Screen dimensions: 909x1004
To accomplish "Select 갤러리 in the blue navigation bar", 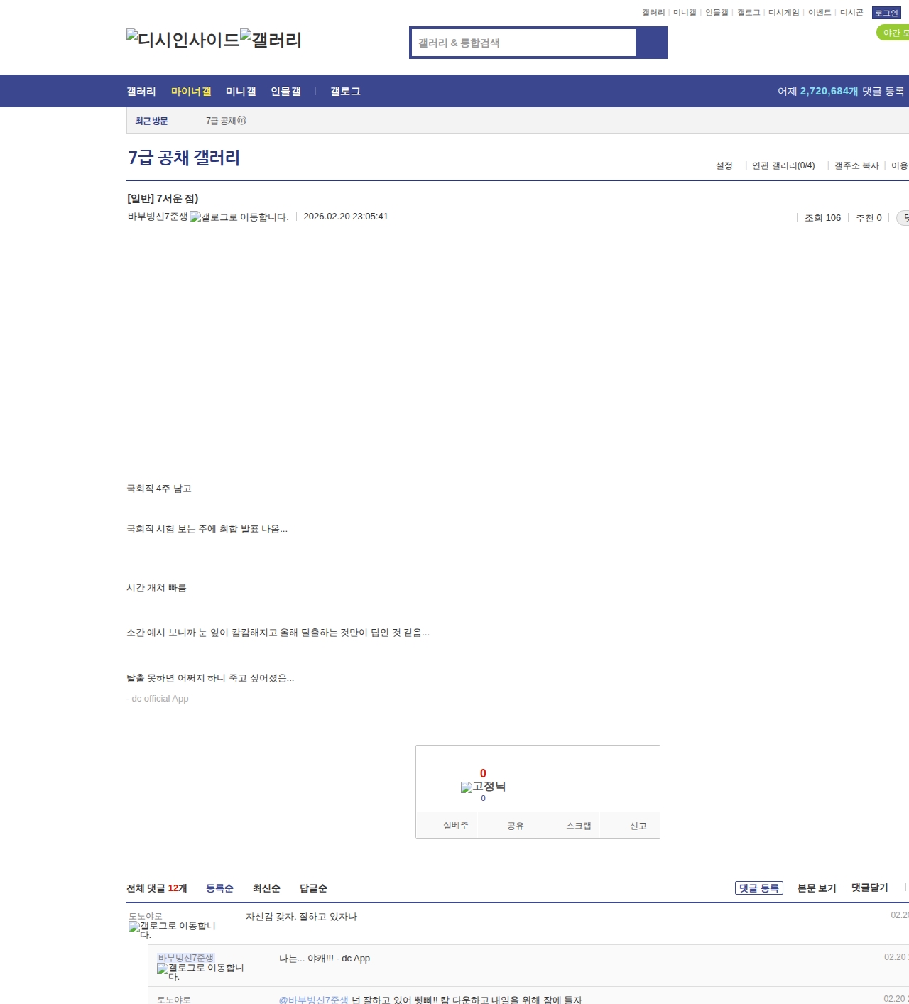I will click(141, 92).
